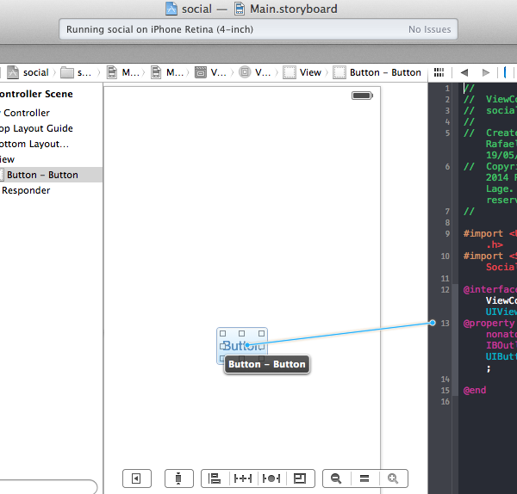Open the Resizing Behavior menu

(x=300, y=479)
